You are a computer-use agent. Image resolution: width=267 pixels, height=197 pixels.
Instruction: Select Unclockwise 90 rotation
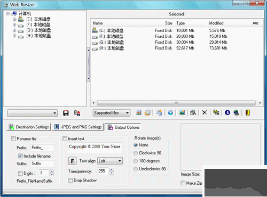coord(136,169)
